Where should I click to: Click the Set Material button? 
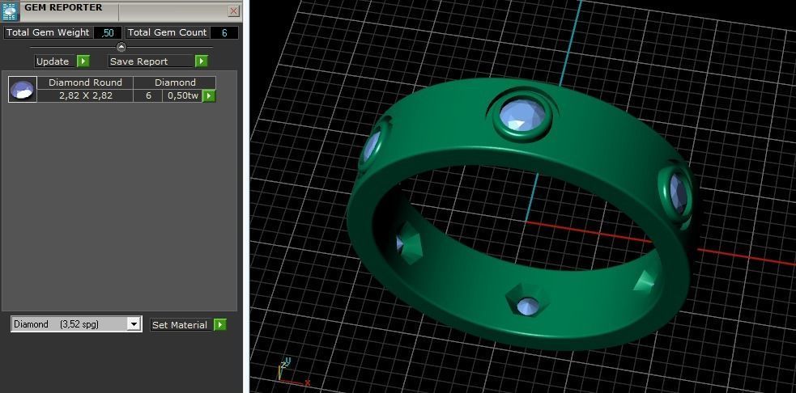[x=181, y=325]
